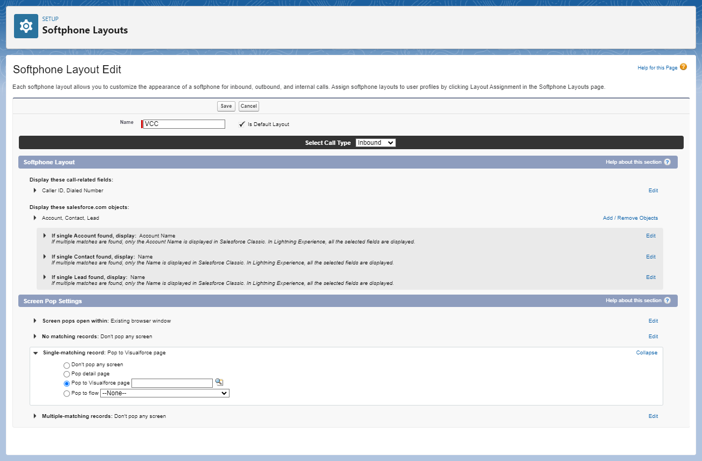Select the Pop to Visualforce page radio
The height and width of the screenshot is (461, 702).
click(67, 383)
